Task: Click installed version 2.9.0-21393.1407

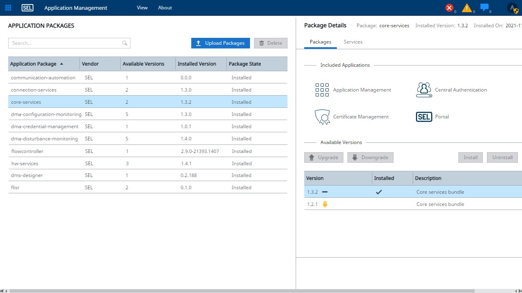Action: point(200,151)
